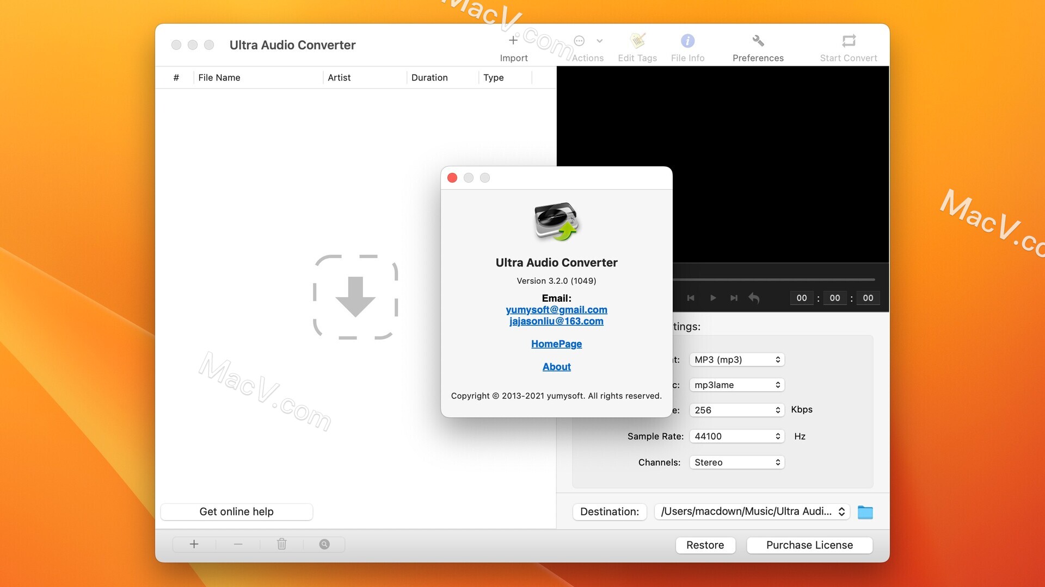Close the About dialog with red button
This screenshot has width=1045, height=587.
click(452, 178)
